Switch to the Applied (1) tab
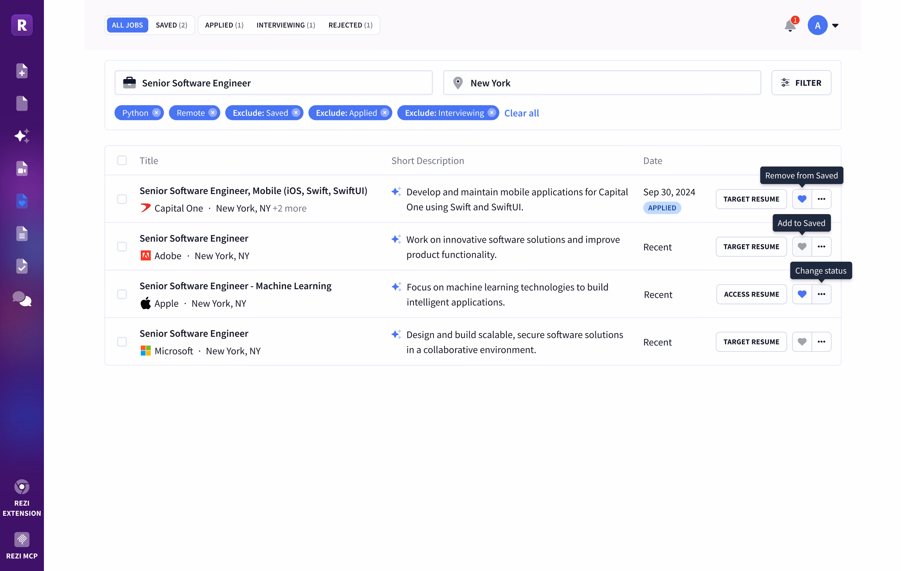 (x=224, y=25)
